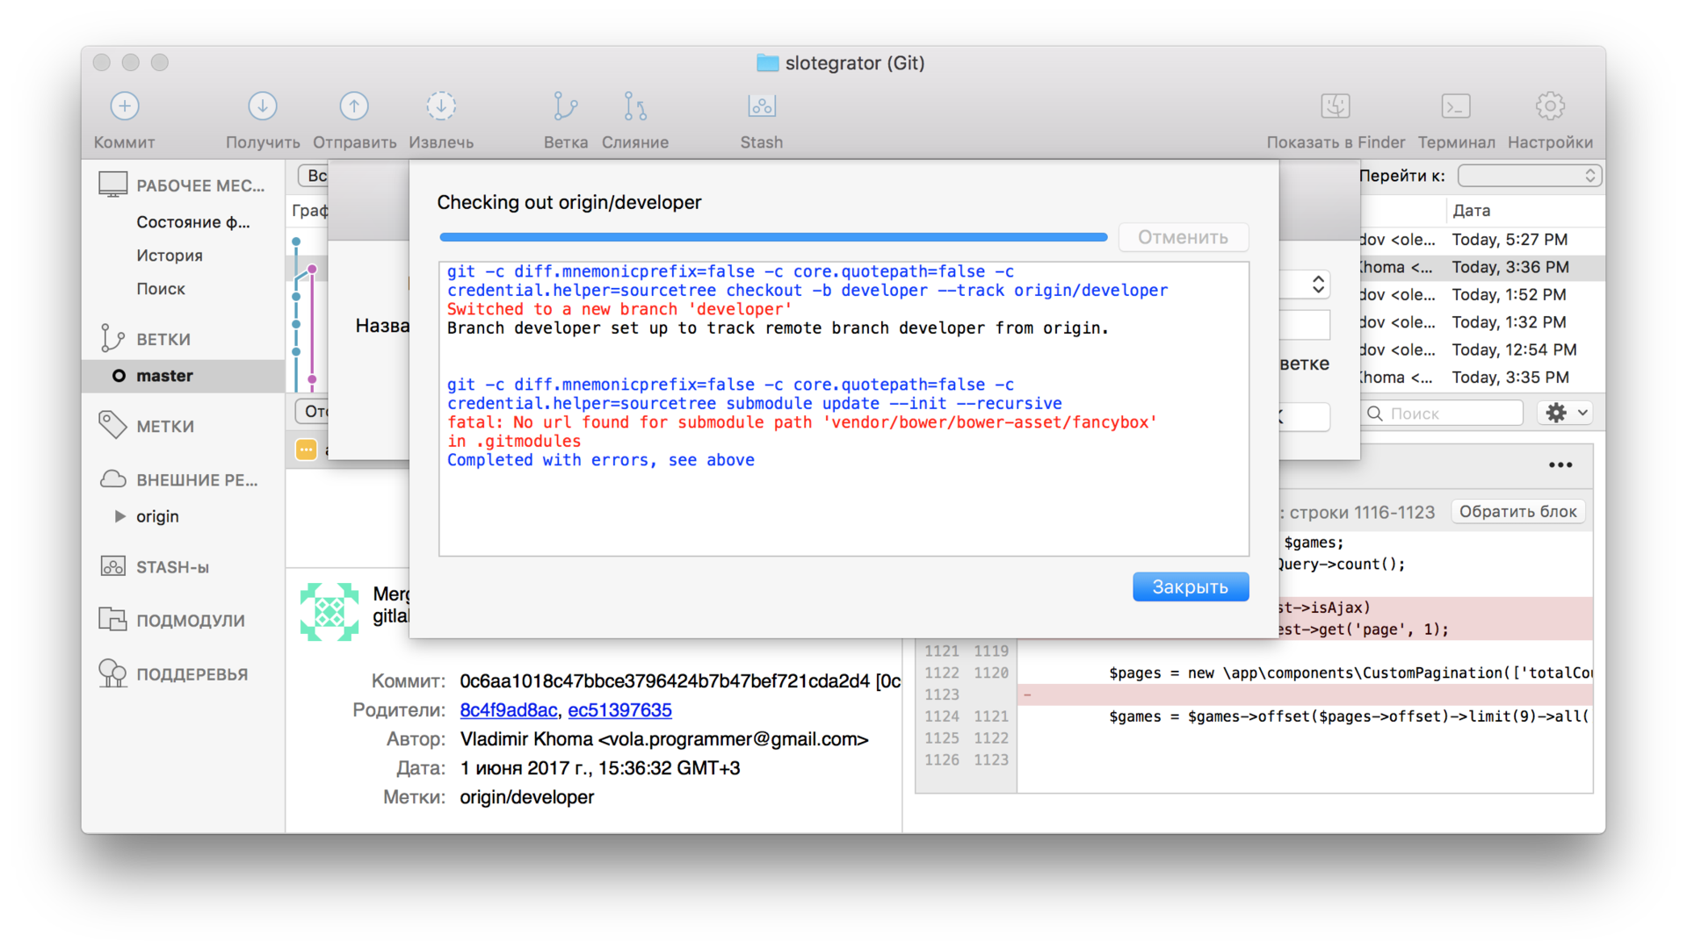Click the 'Switched to a new branch' output line

pyautogui.click(x=619, y=309)
